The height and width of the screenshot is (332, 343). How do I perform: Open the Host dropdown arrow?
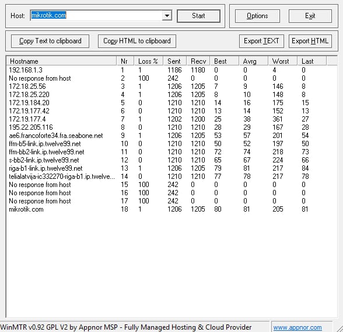click(x=167, y=16)
